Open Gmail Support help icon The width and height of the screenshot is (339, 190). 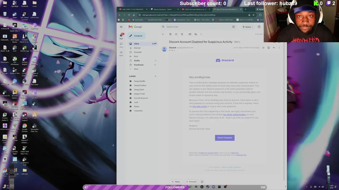(x=259, y=27)
